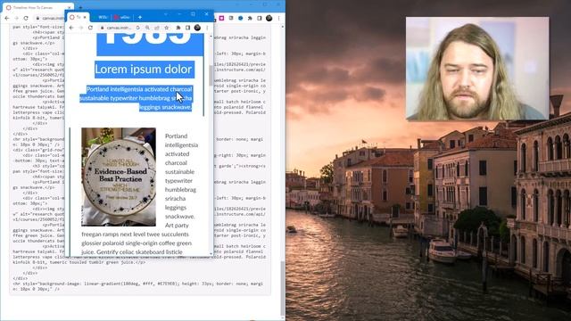Open Extensions puzzle icon in front window
The height and width of the screenshot is (321, 571).
[x=178, y=28]
